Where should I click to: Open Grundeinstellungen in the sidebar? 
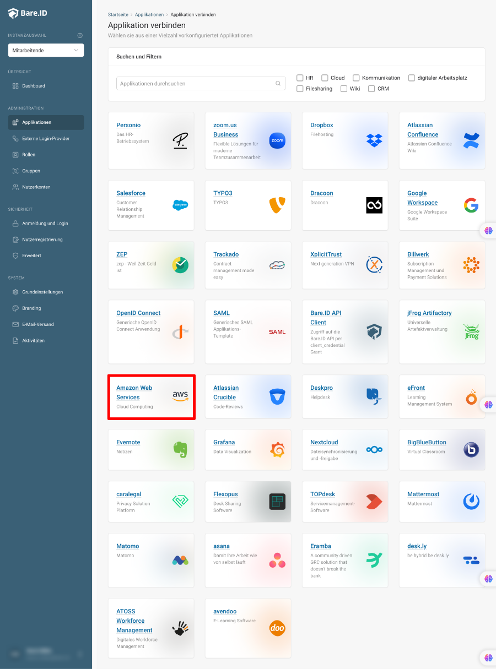point(46,292)
